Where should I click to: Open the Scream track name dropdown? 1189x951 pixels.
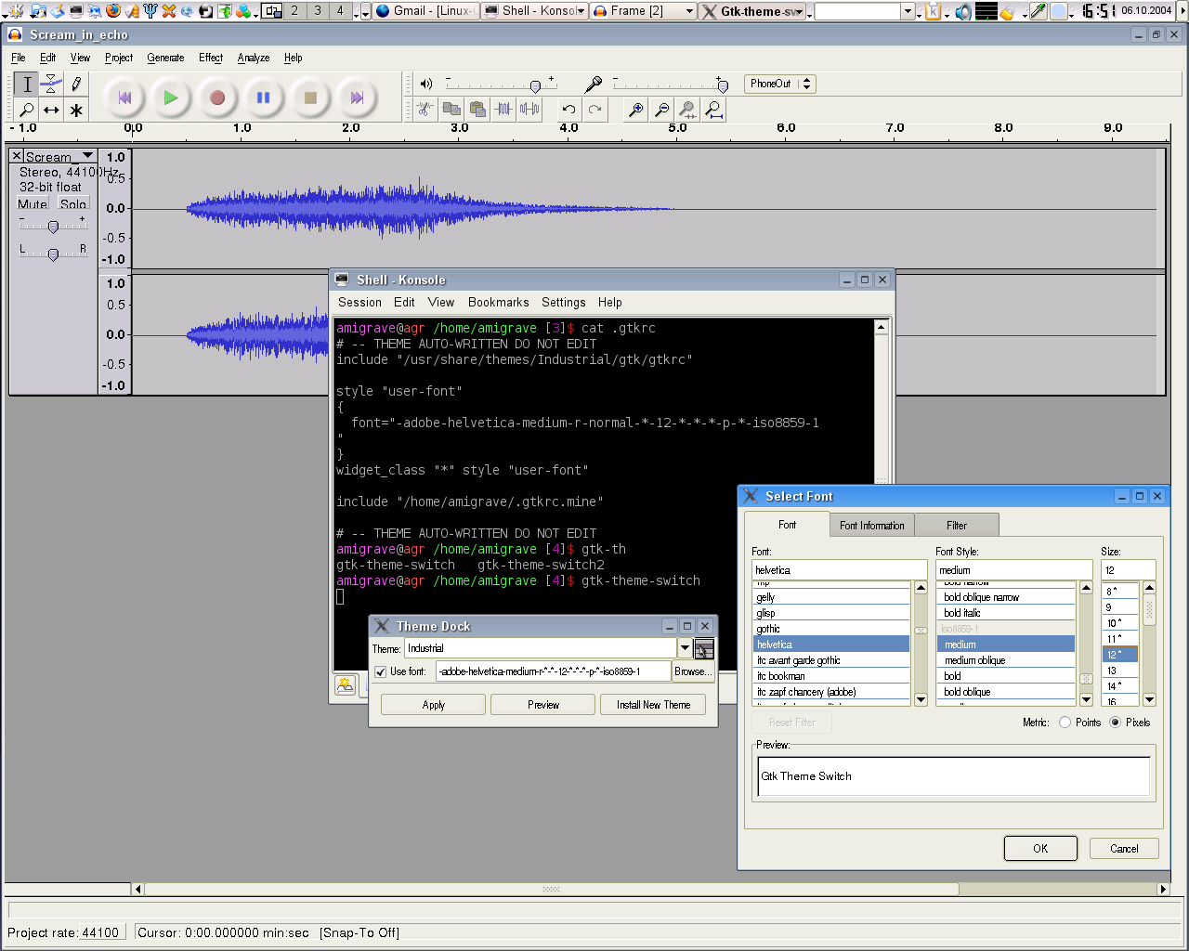(60, 156)
